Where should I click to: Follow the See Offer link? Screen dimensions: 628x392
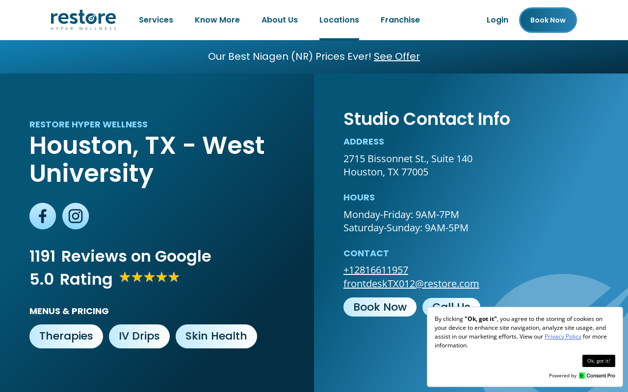coord(397,56)
